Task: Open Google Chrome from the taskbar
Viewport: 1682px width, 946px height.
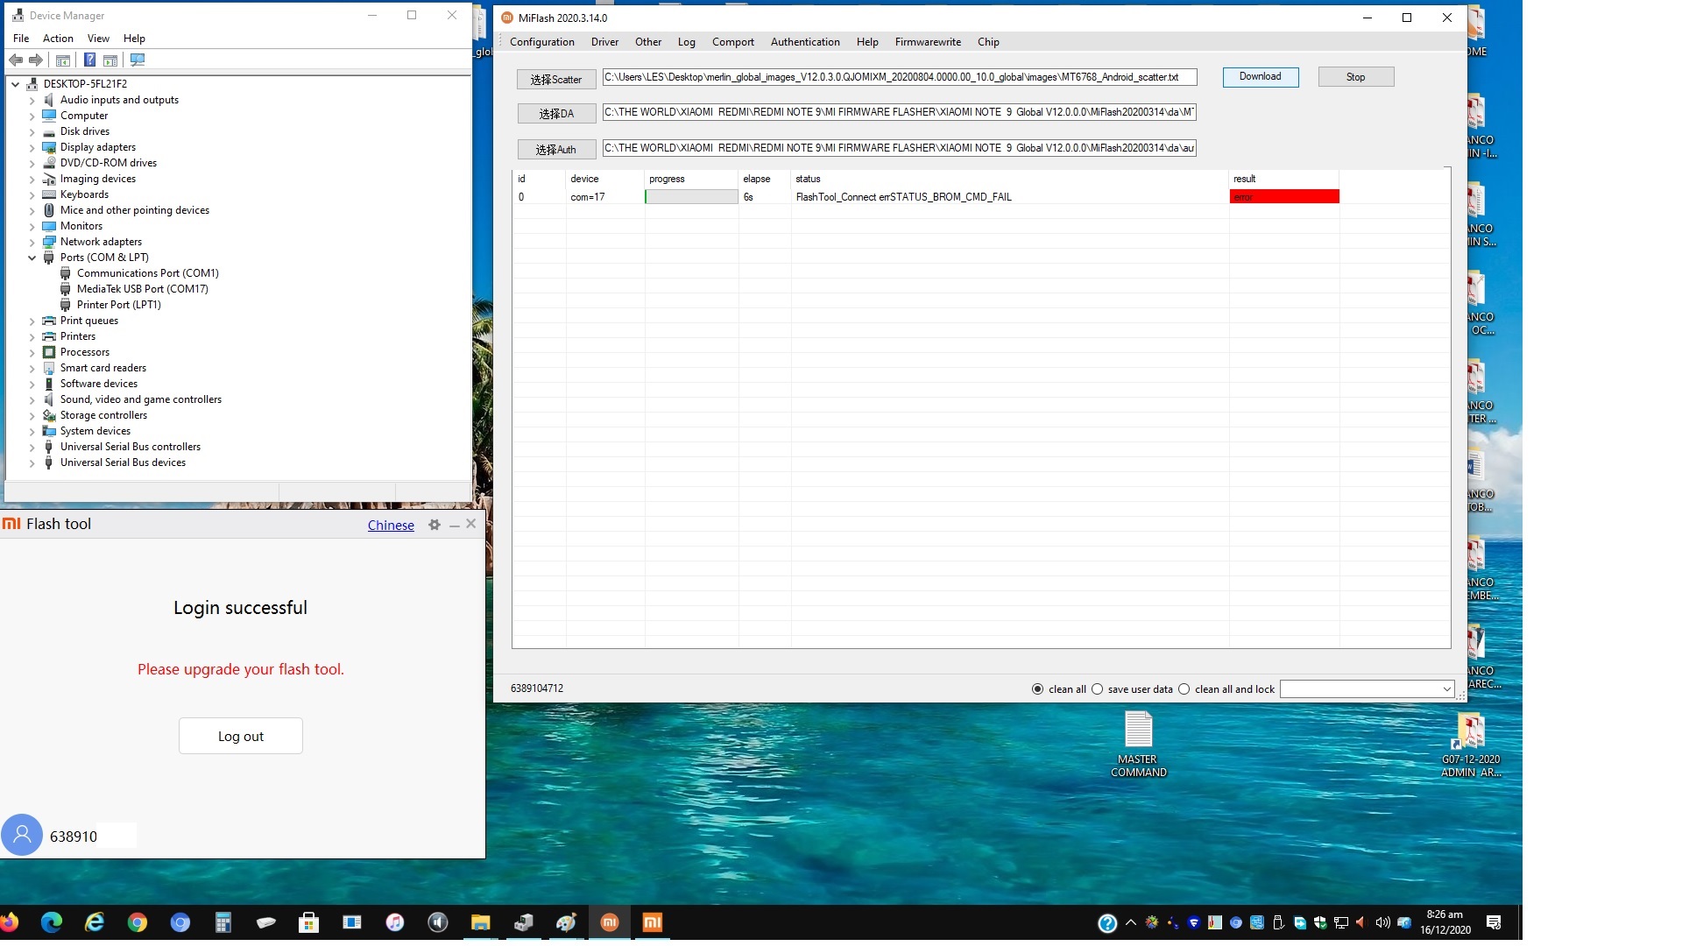Action: coord(138,922)
